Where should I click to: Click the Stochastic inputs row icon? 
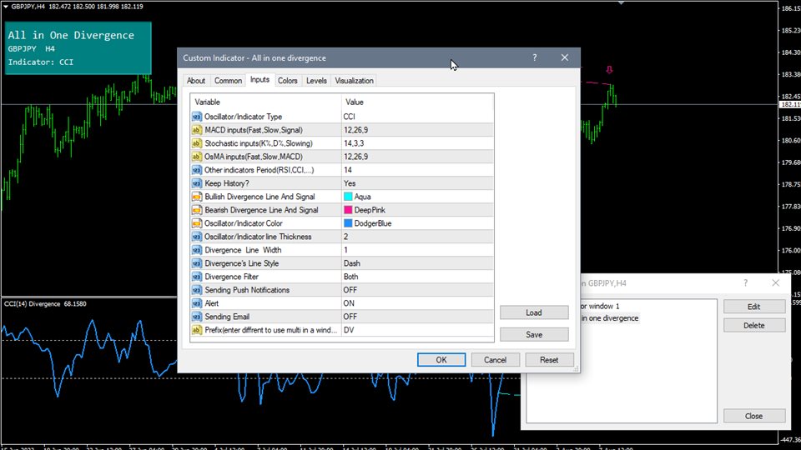[197, 143]
